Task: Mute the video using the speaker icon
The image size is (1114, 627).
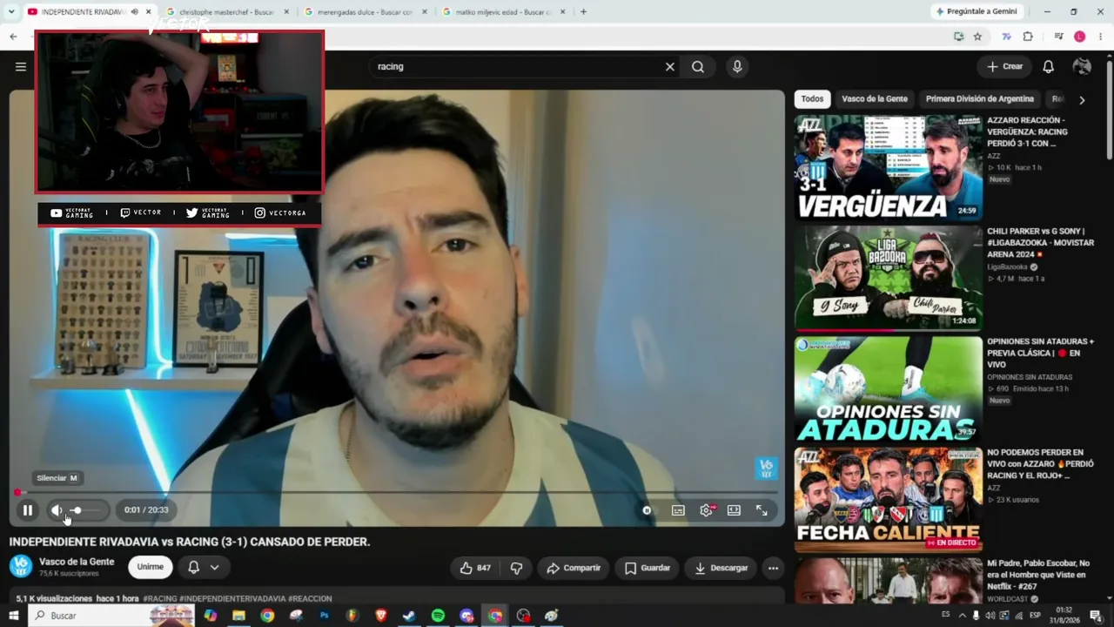Action: pyautogui.click(x=57, y=510)
